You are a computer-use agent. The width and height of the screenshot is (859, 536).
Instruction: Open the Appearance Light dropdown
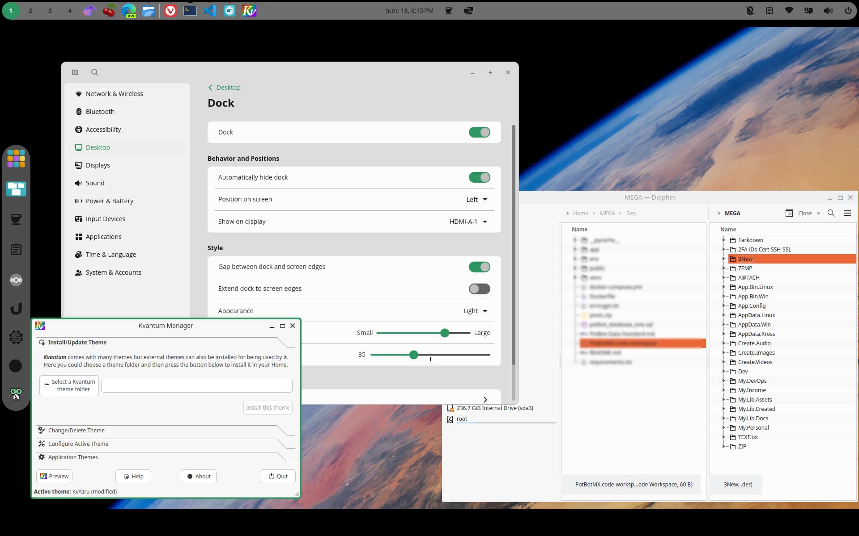pyautogui.click(x=475, y=311)
